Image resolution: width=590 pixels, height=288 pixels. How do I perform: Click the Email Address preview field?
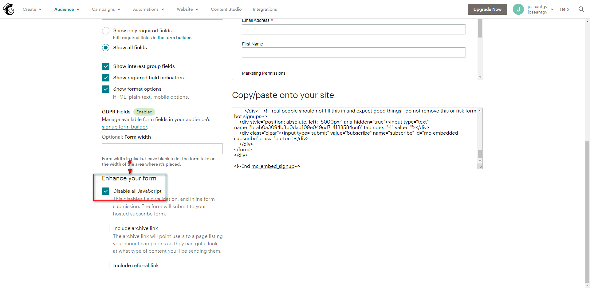click(x=354, y=30)
